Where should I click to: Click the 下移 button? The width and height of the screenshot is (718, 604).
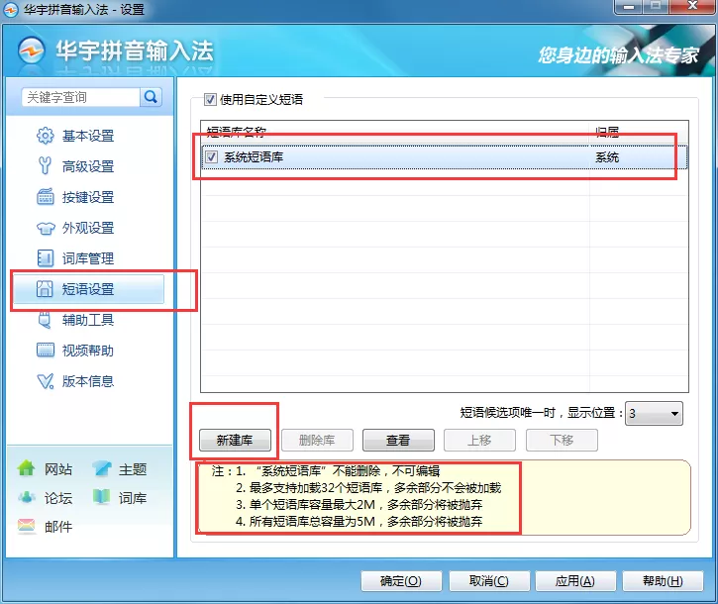(562, 440)
